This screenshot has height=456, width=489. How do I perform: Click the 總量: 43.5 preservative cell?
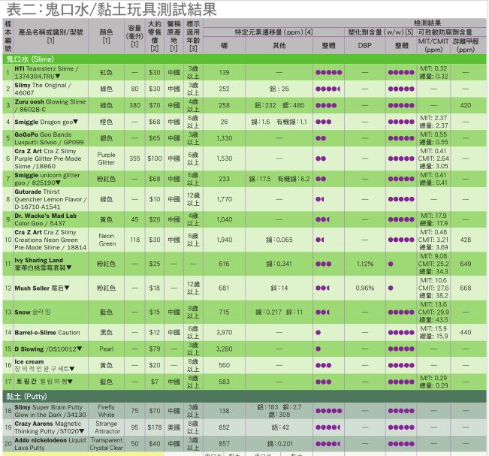[434, 312]
